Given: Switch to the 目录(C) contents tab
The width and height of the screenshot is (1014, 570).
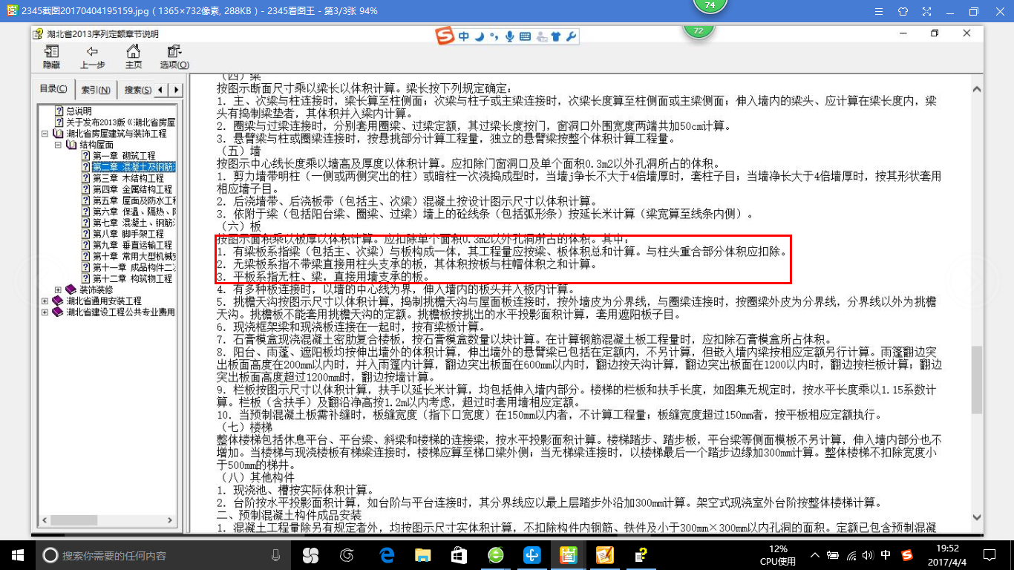Looking at the screenshot, I should [53, 89].
